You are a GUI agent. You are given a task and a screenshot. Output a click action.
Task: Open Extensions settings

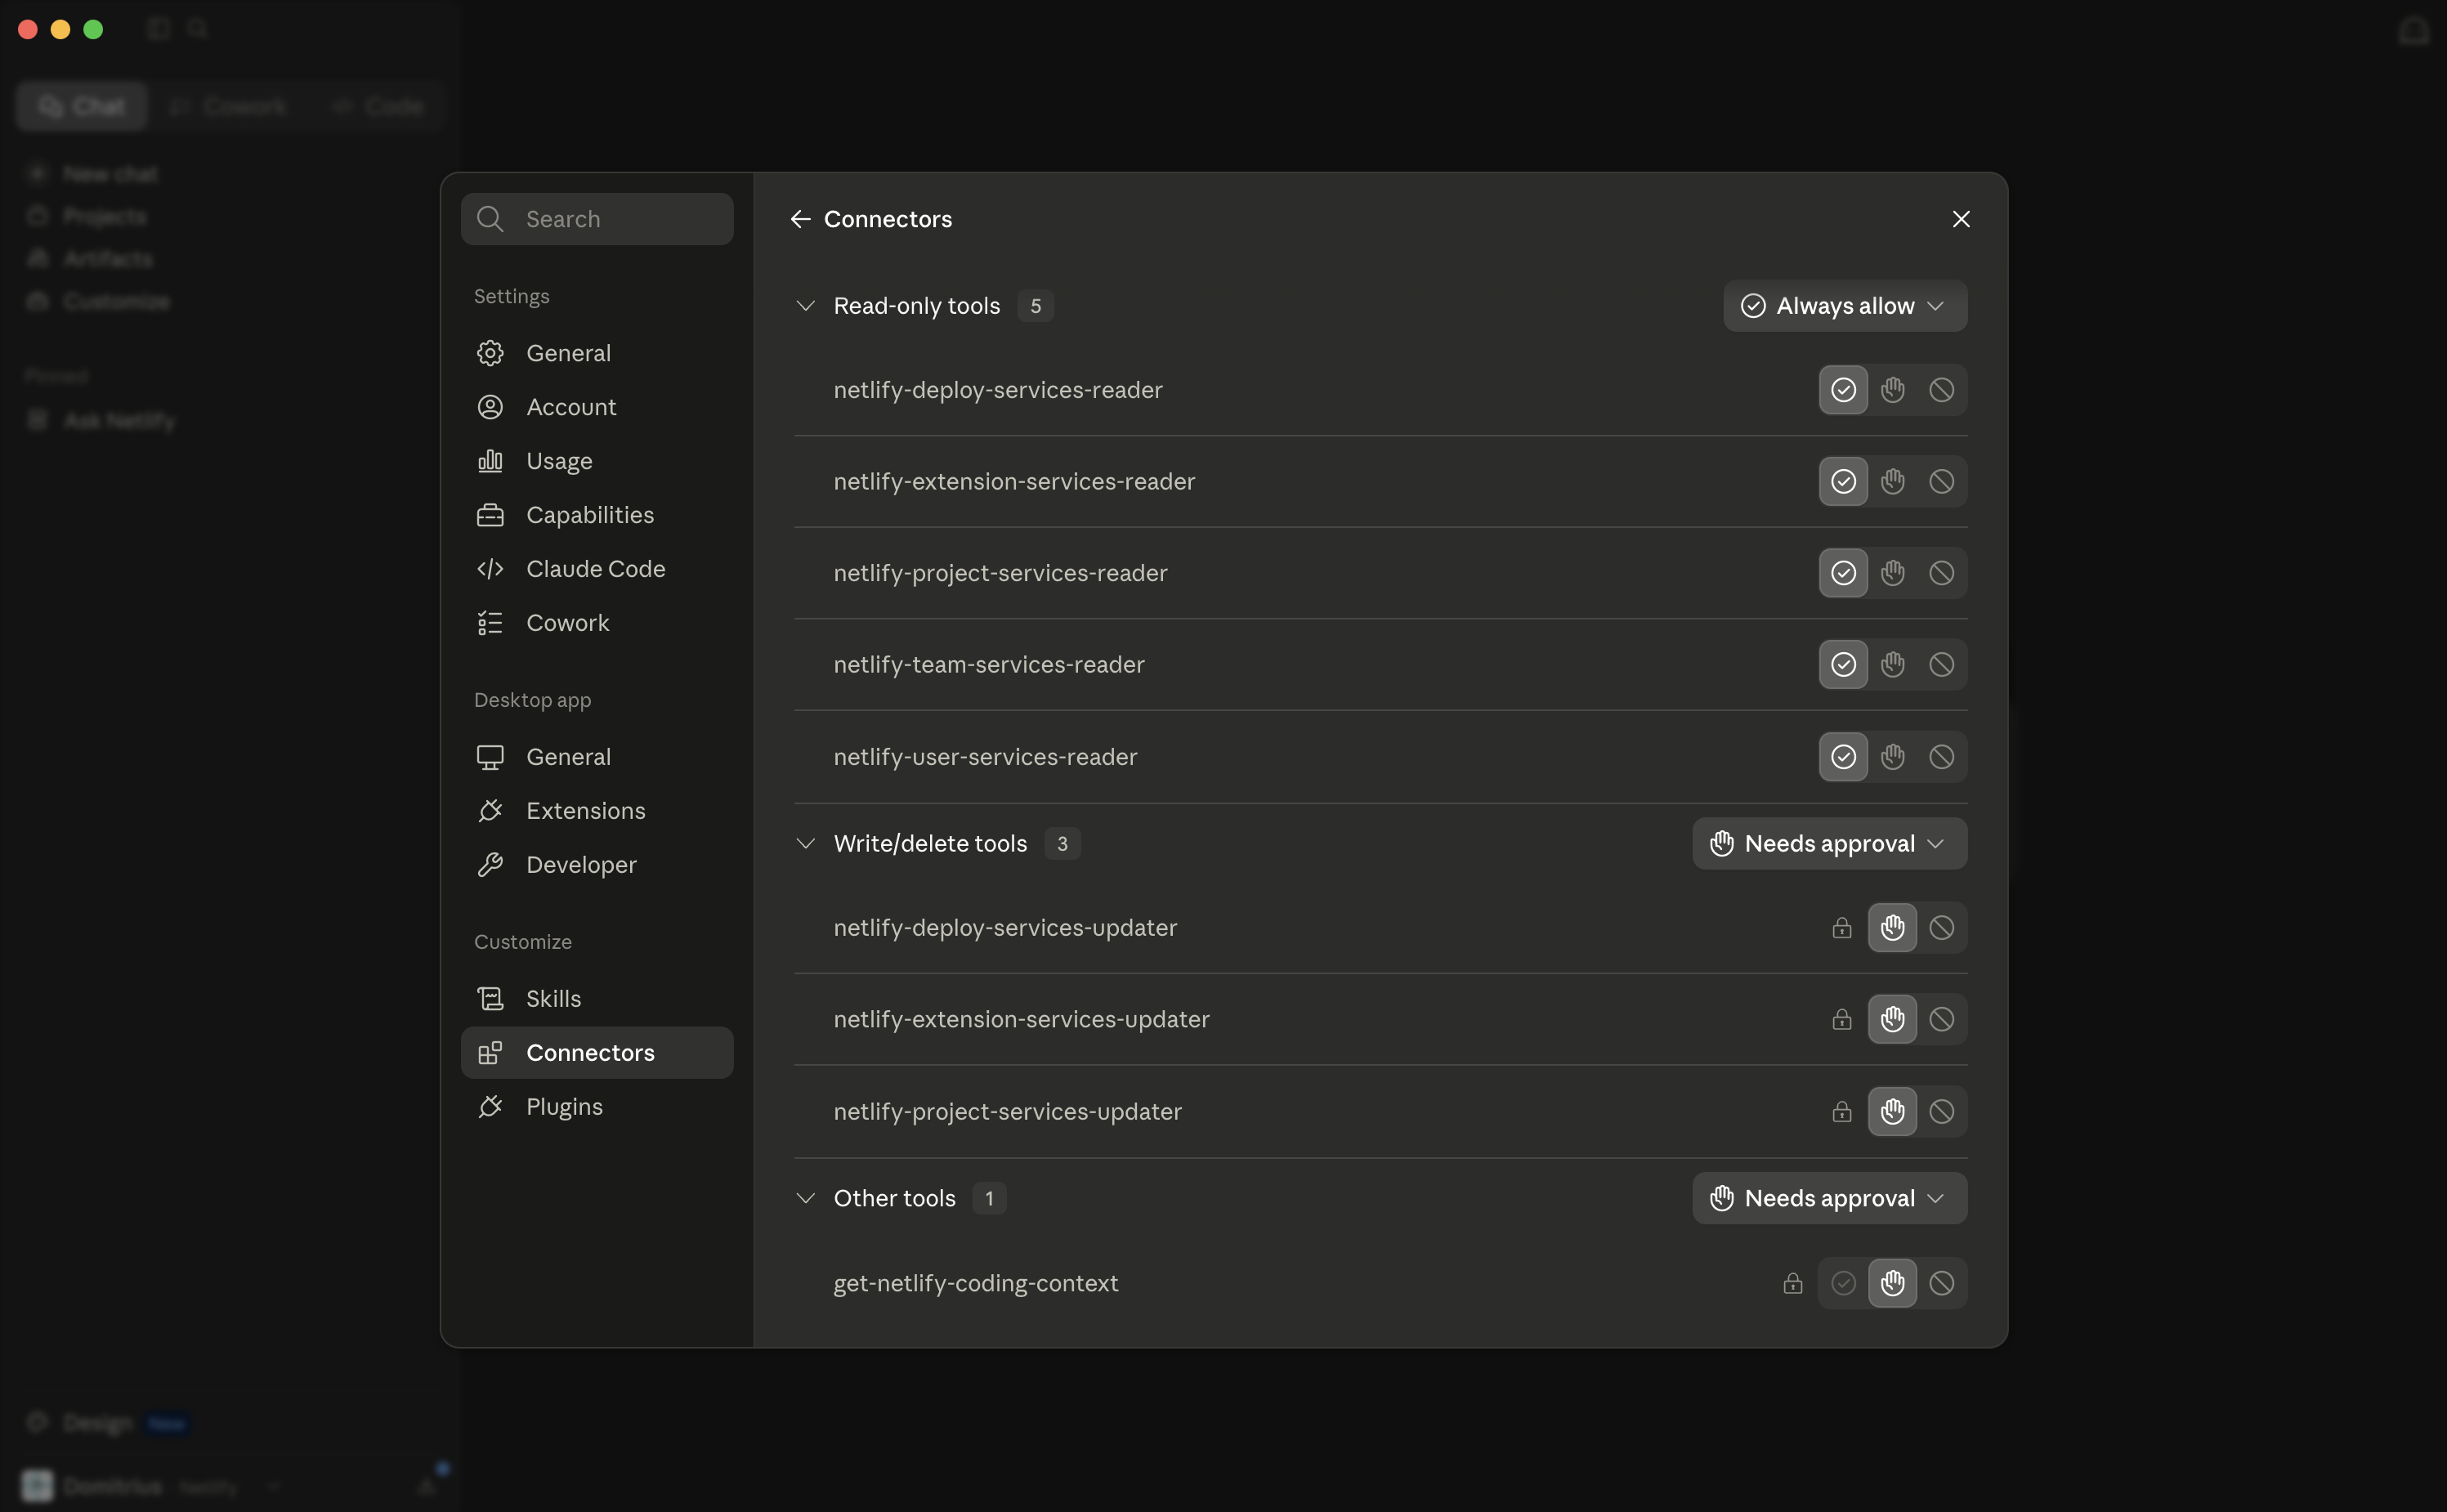click(597, 811)
